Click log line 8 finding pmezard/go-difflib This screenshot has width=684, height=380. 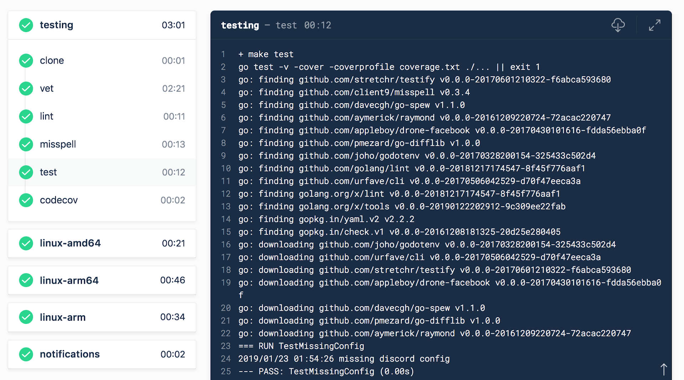pos(359,143)
